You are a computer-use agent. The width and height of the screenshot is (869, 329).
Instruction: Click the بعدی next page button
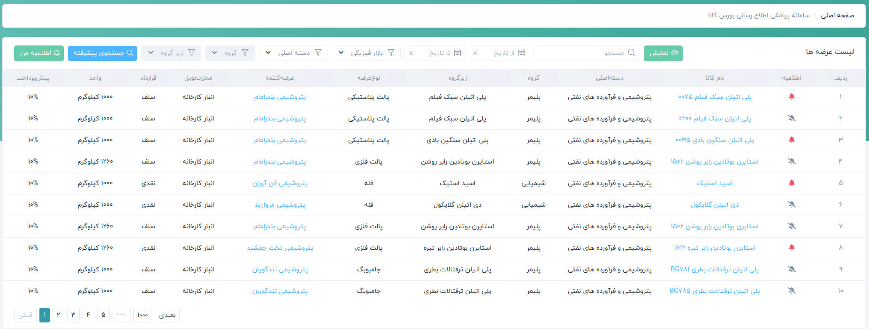[x=168, y=315]
